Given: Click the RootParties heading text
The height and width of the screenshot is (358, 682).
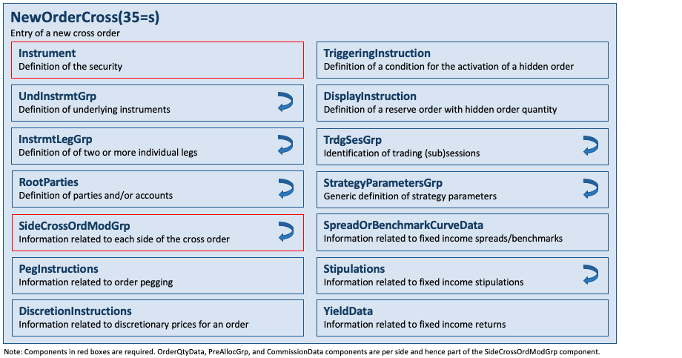Looking at the screenshot, I should pos(49,182).
